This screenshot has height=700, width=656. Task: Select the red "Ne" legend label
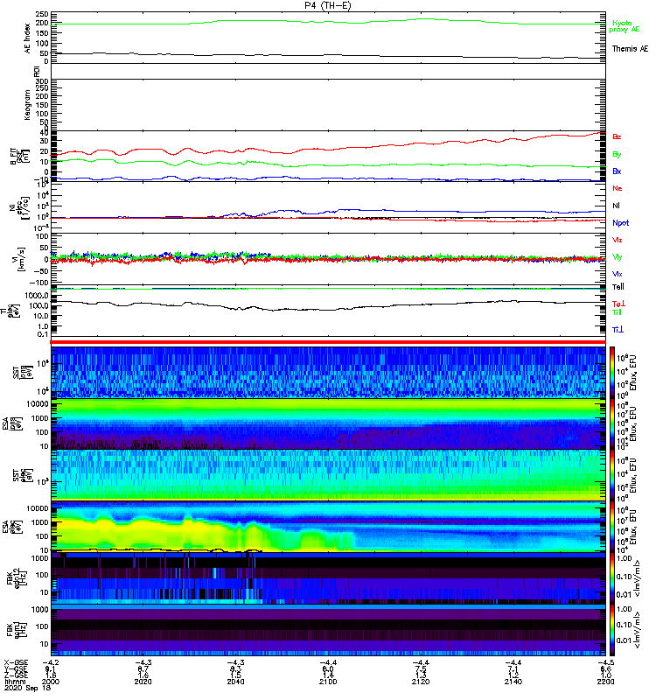coord(618,188)
